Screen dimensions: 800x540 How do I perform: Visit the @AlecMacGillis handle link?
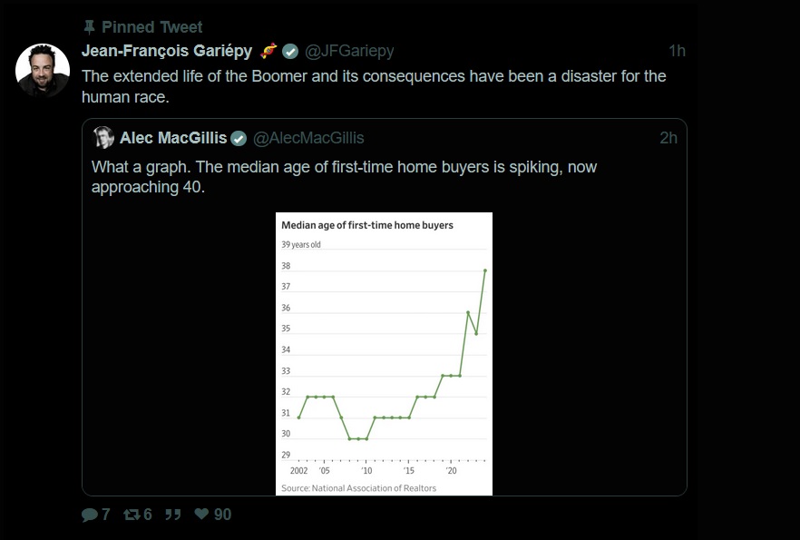point(308,138)
